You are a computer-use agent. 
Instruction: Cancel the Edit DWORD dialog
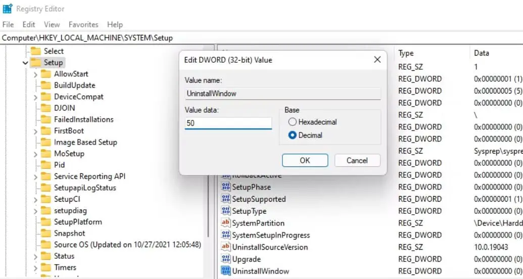[357, 160]
